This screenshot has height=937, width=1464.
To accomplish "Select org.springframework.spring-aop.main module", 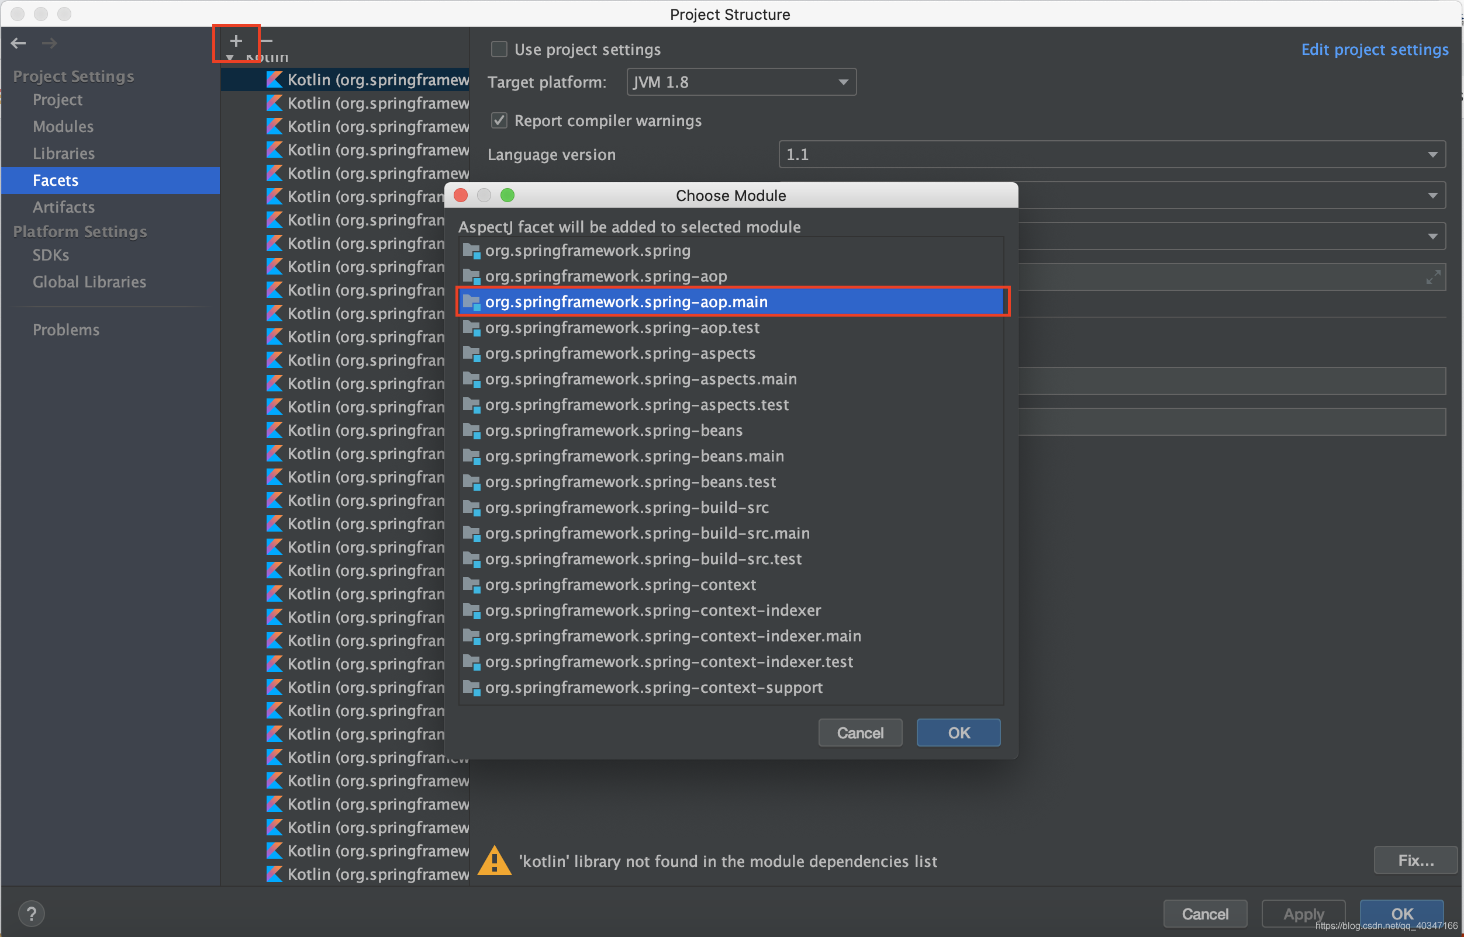I will pos(731,302).
